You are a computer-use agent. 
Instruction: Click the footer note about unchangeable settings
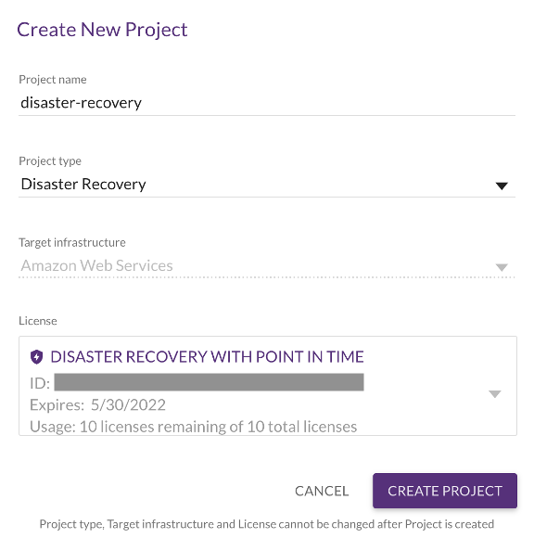pos(266,524)
